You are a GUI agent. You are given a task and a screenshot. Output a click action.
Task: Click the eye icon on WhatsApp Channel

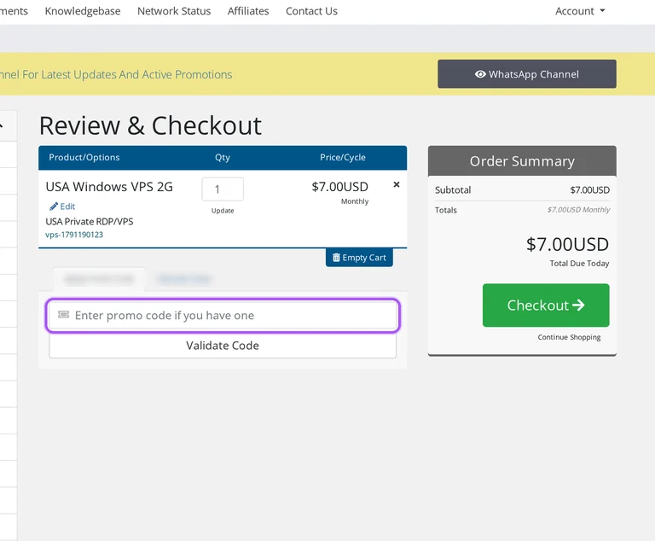point(480,74)
